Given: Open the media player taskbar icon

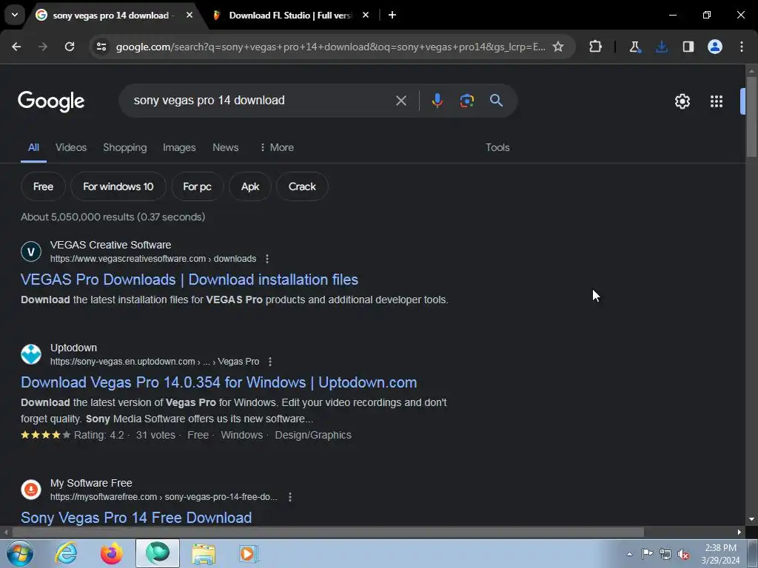Looking at the screenshot, I should pos(249,553).
